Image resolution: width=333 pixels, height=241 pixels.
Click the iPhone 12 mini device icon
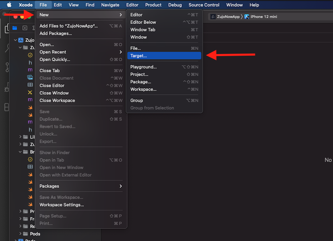pos(247,17)
